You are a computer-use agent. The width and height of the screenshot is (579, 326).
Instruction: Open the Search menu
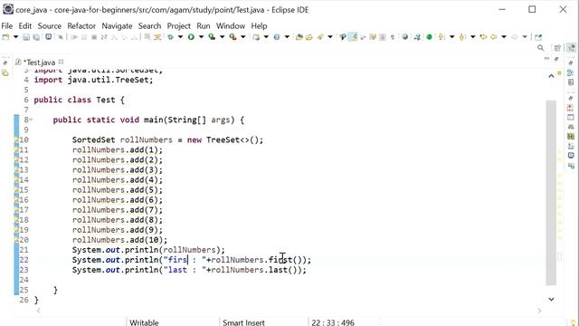[149, 26]
